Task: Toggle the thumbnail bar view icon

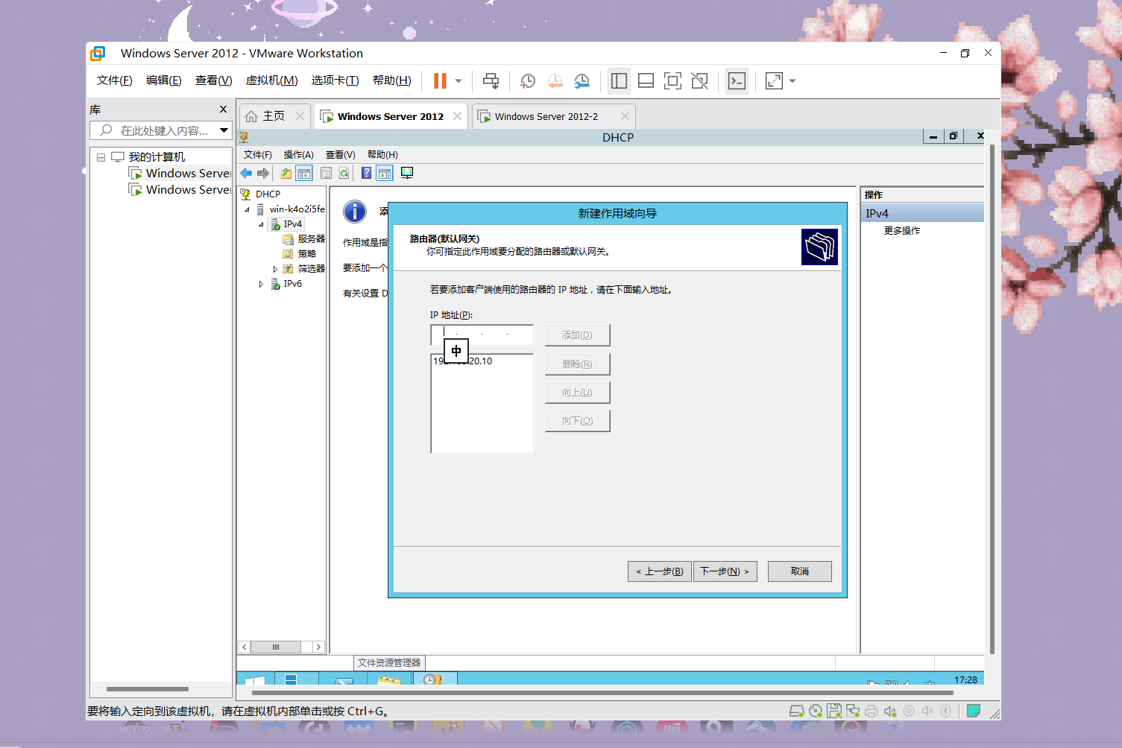Action: tap(646, 80)
